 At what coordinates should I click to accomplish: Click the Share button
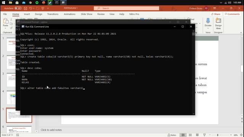pyautogui.click(x=216, y=14)
